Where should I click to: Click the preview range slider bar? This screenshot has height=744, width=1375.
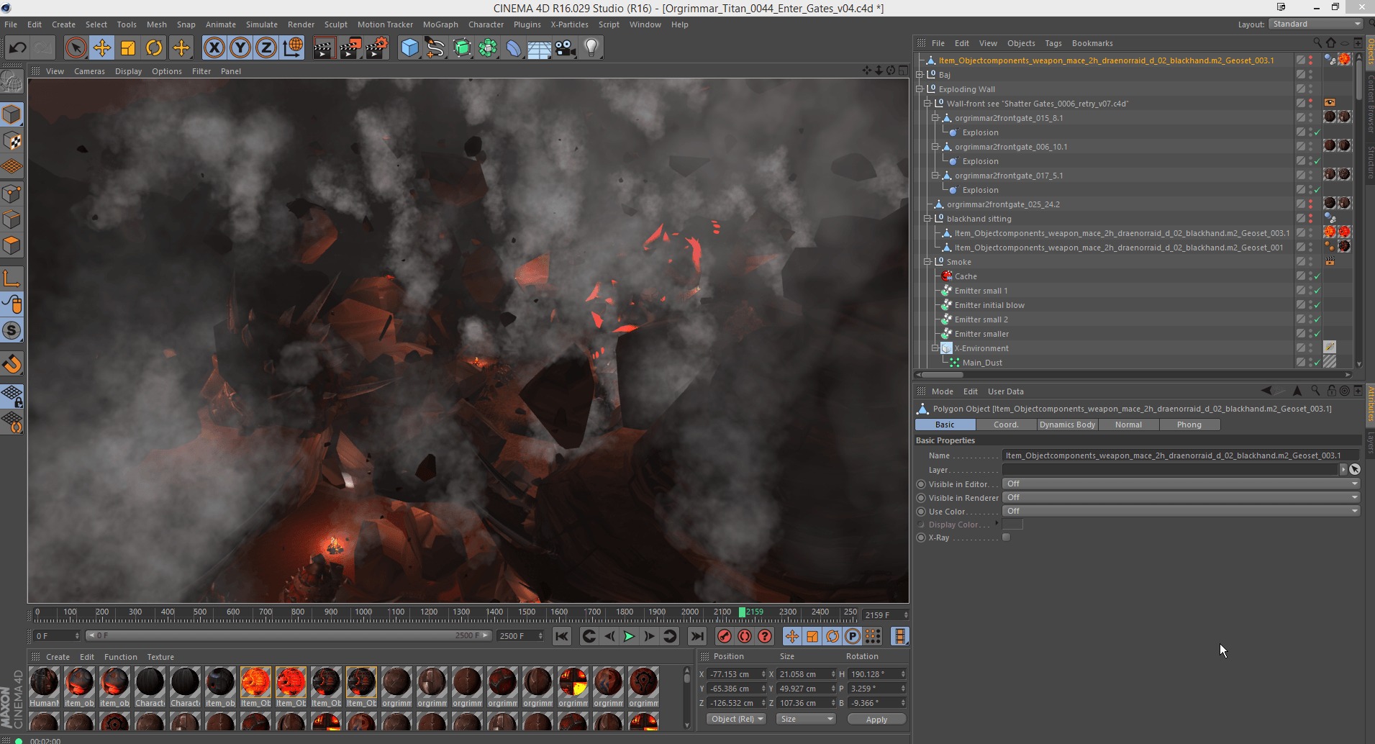coord(288,635)
